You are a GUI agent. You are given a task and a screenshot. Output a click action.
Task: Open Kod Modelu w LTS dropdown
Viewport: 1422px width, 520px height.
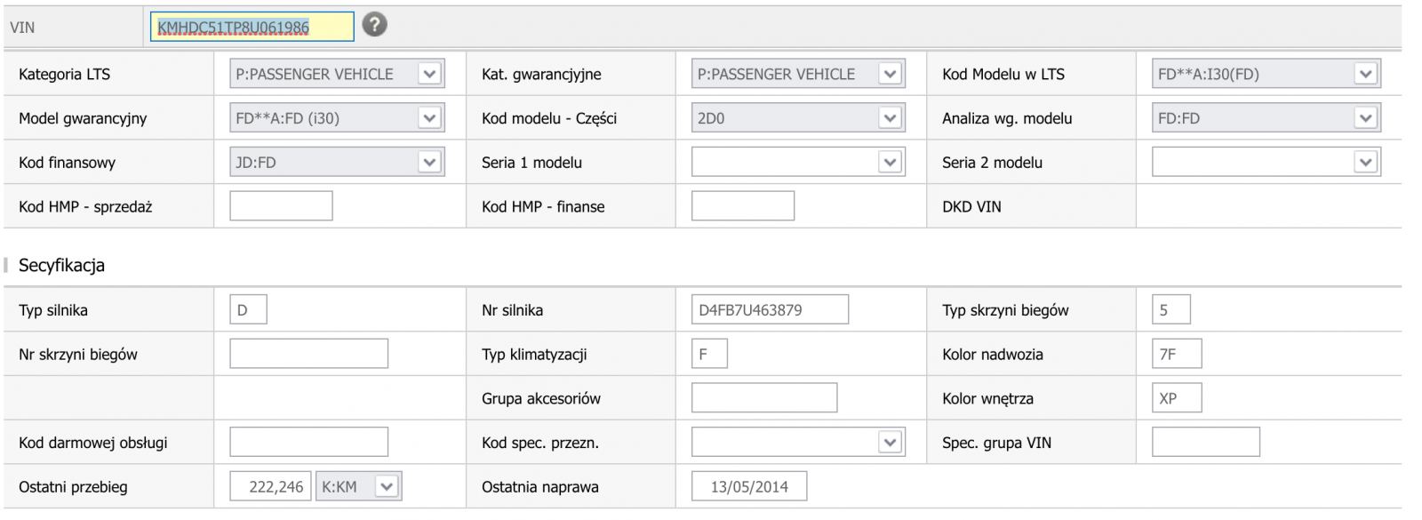pyautogui.click(x=1266, y=74)
